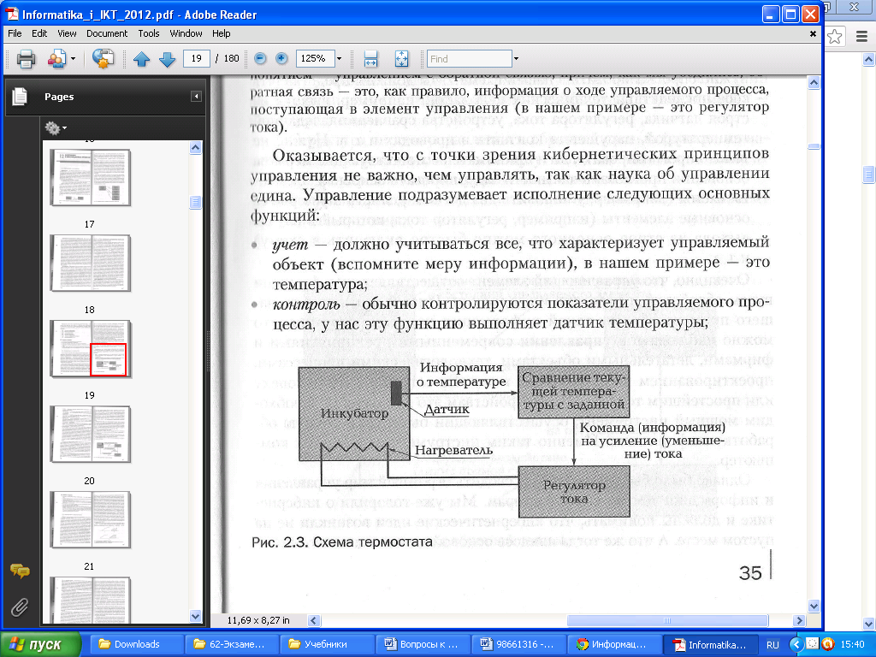This screenshot has height=657, width=876.
Task: Switch to Учебники taskbar folder
Action: (327, 644)
